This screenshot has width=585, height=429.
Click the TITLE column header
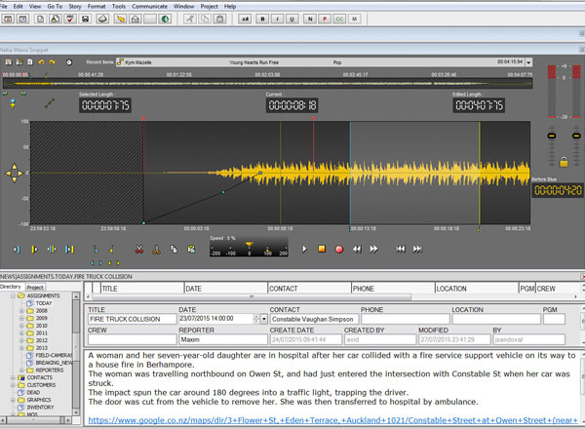click(x=142, y=289)
